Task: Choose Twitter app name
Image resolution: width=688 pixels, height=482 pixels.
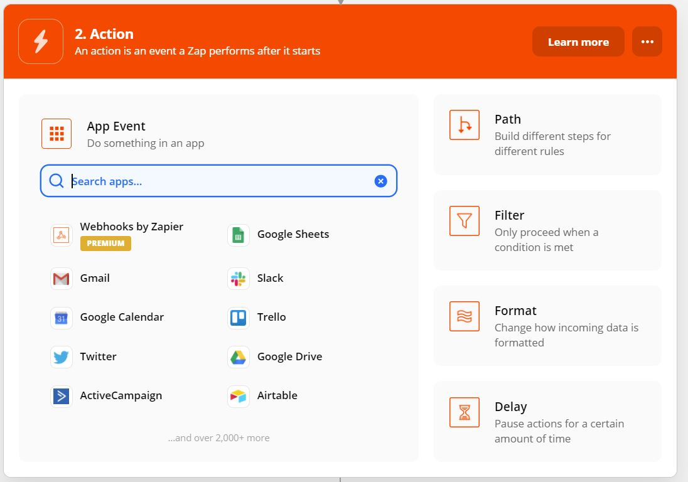Action: tap(99, 356)
